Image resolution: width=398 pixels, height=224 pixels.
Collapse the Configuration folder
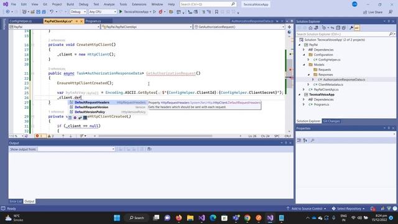304,55
